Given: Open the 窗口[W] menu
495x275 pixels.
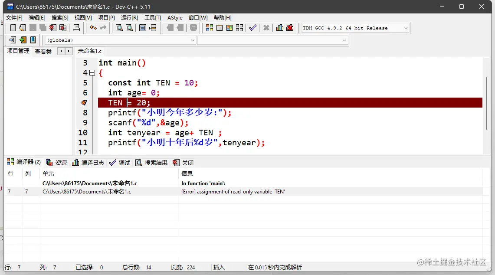Looking at the screenshot, I should [198, 18].
